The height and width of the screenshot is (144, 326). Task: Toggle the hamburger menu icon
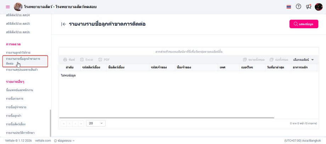click(x=8, y=7)
